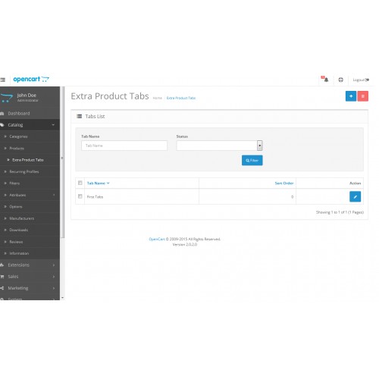
Task: Expand the Attributes submenu
Action: tap(30, 195)
